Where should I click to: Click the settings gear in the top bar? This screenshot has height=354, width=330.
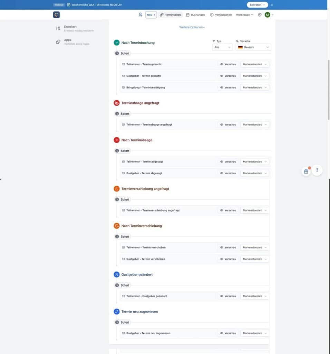click(x=260, y=15)
